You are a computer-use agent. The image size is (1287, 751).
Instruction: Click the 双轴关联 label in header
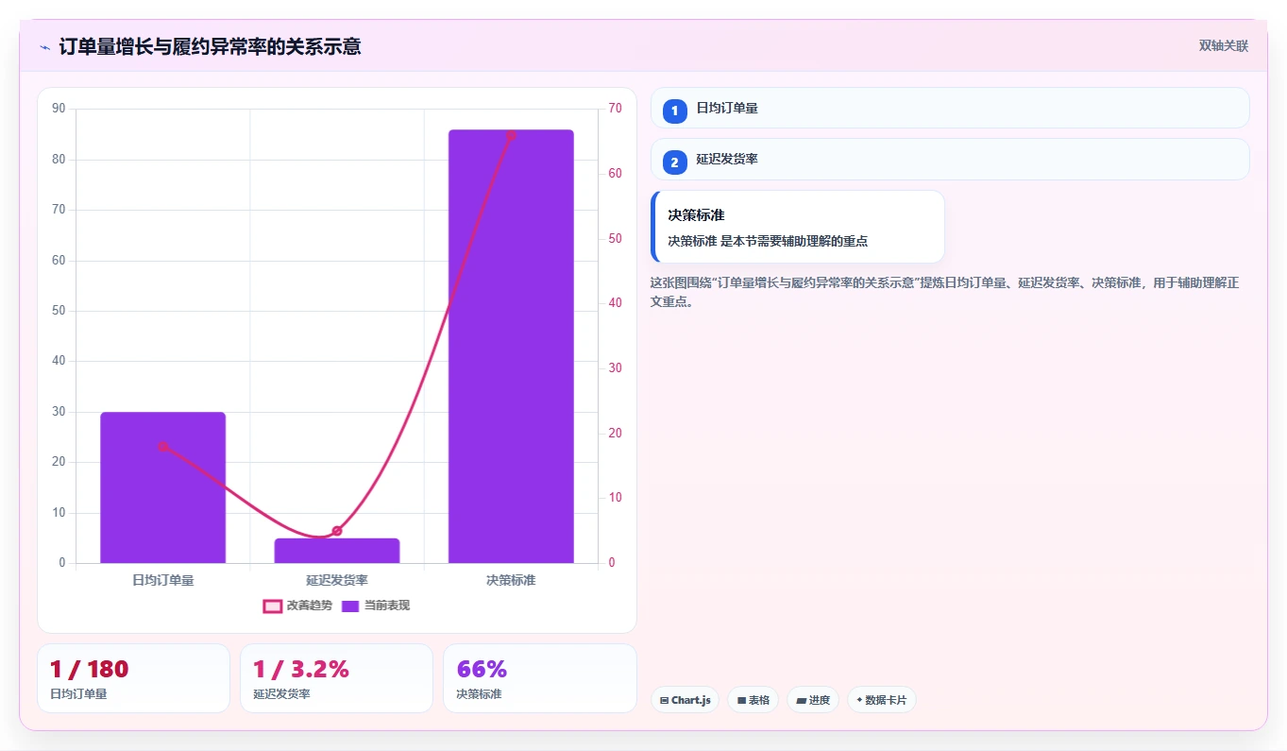[x=1224, y=46]
